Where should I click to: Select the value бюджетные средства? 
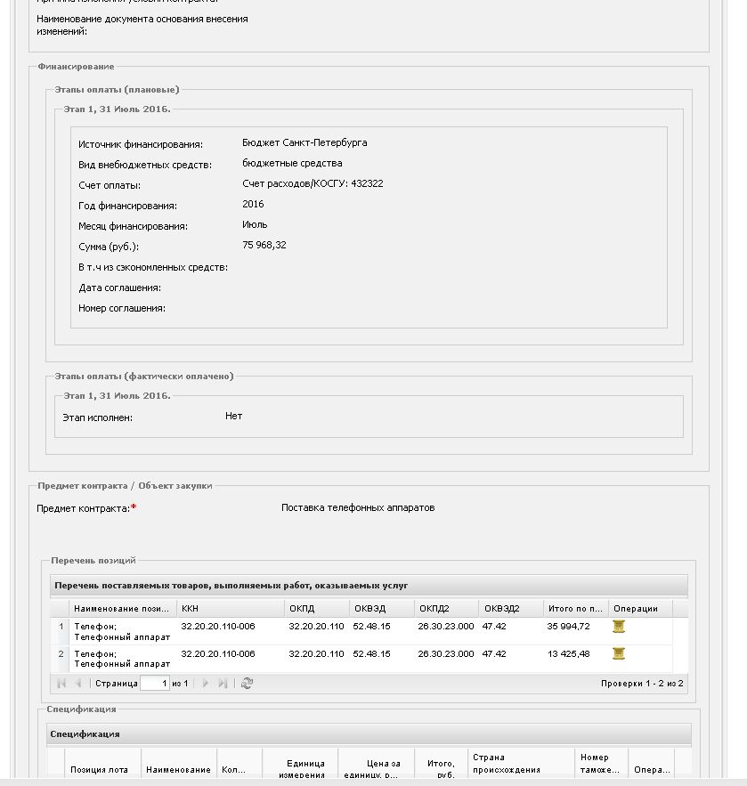pos(292,164)
